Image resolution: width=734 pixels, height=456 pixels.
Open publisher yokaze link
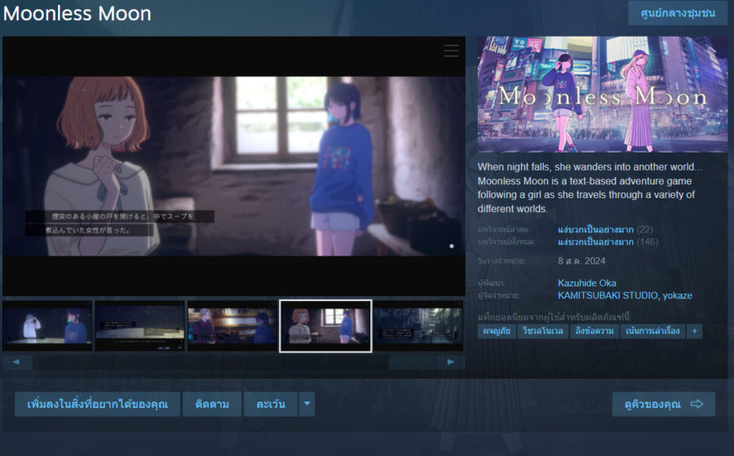pyautogui.click(x=678, y=295)
